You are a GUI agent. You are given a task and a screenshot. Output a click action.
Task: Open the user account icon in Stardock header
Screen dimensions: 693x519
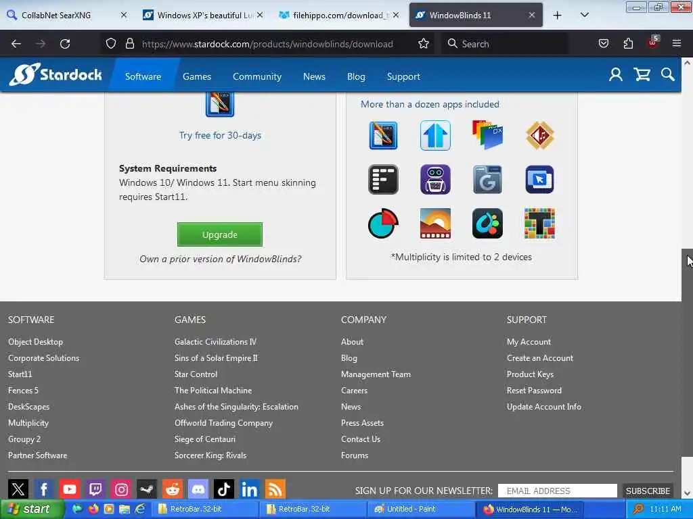pyautogui.click(x=616, y=74)
